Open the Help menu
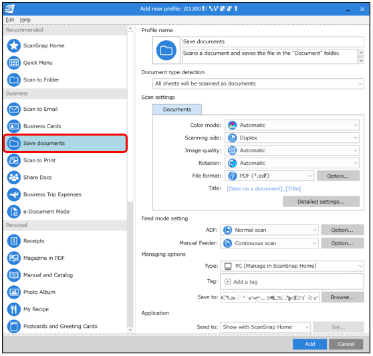The height and width of the screenshot is (356, 373). (x=25, y=20)
